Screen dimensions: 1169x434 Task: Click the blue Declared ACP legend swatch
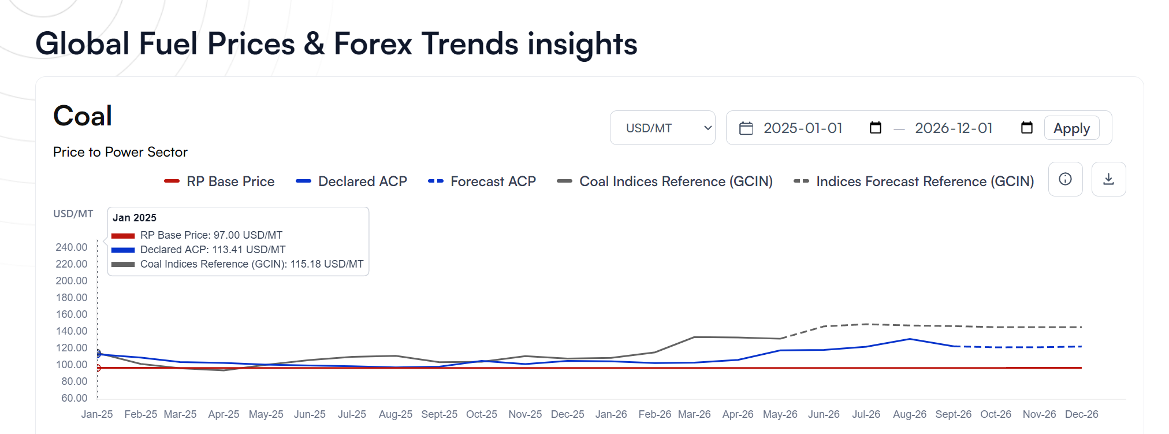(x=303, y=181)
